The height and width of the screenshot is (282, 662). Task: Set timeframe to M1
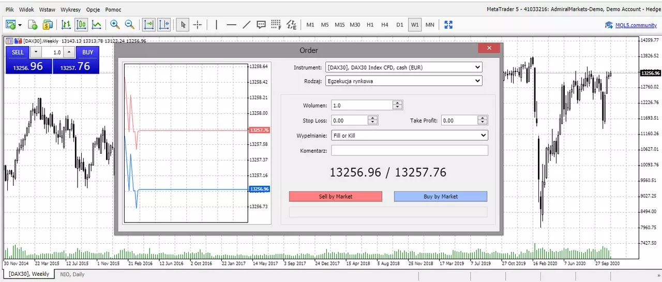coord(310,25)
